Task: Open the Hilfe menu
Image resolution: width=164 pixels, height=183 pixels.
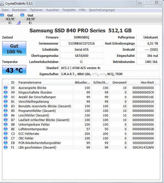Action: point(82,10)
